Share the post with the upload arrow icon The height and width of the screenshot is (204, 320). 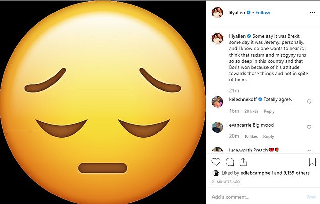(243, 162)
